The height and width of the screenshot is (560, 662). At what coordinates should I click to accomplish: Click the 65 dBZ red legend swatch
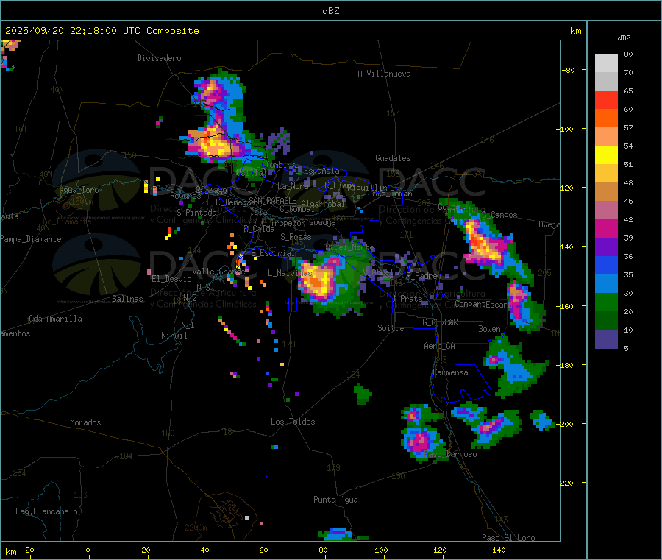coord(606,99)
